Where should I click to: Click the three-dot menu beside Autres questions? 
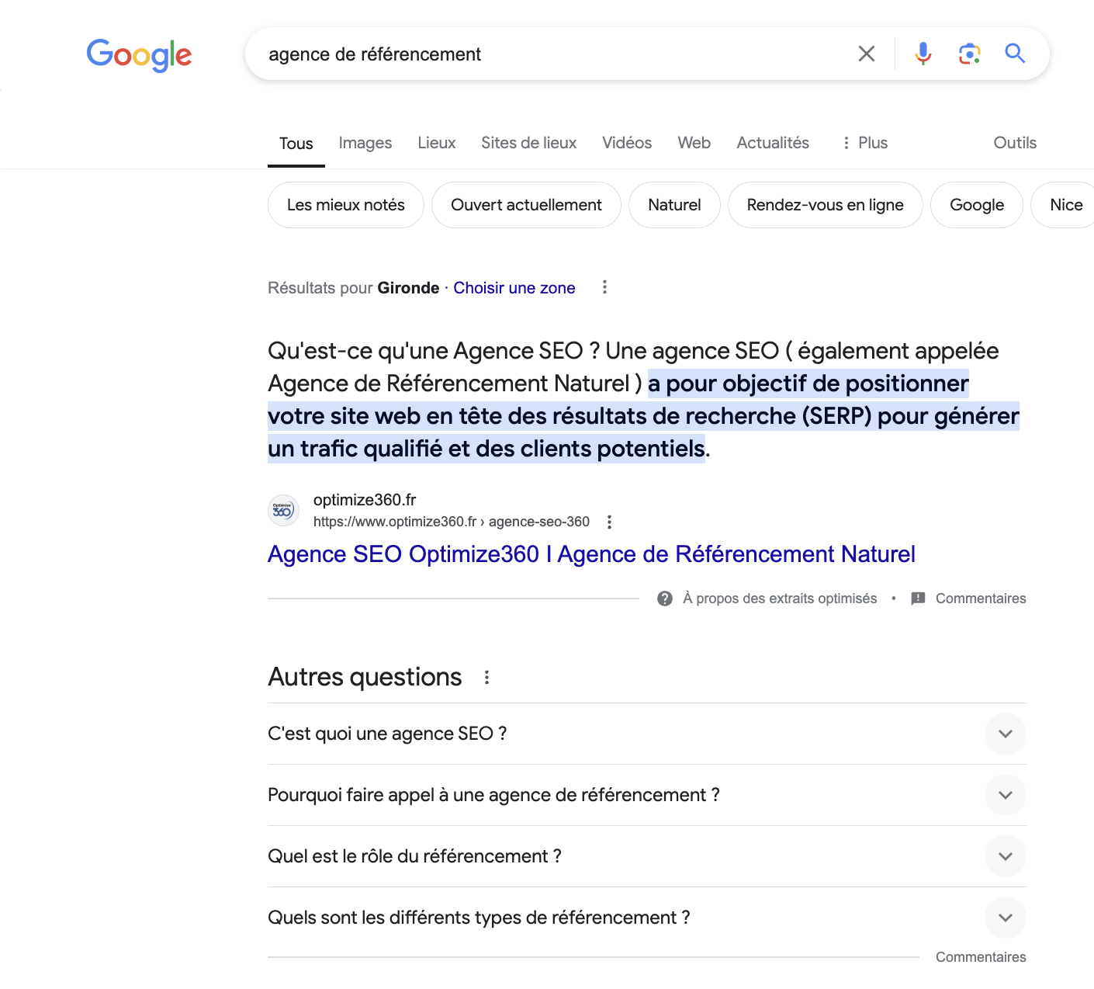coord(486,678)
